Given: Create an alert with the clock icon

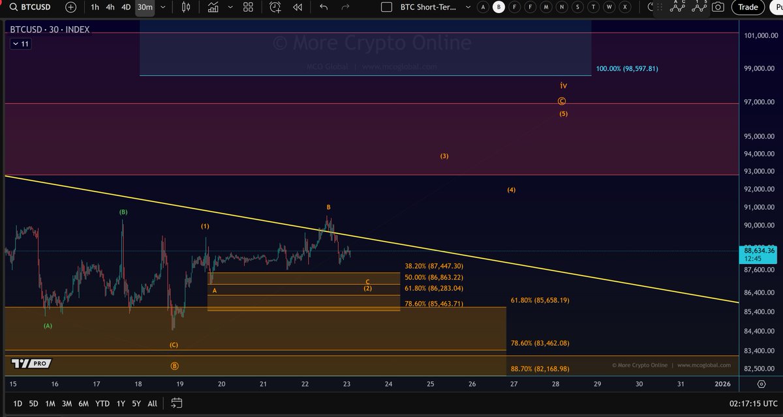Looking at the screenshot, I should [275, 7].
